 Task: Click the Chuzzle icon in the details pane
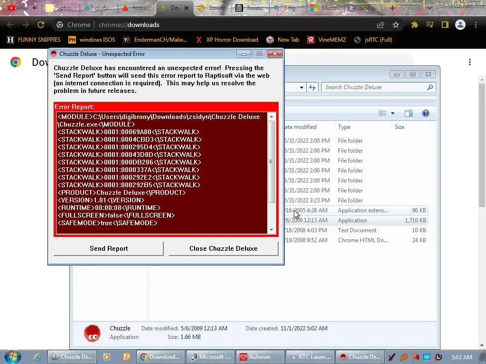tap(92, 333)
